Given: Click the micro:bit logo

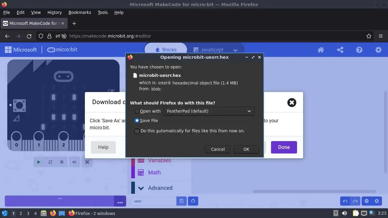Looking at the screenshot, I should [x=62, y=50].
